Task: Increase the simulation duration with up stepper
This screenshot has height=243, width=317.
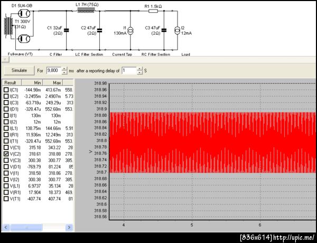Action: [64, 69]
